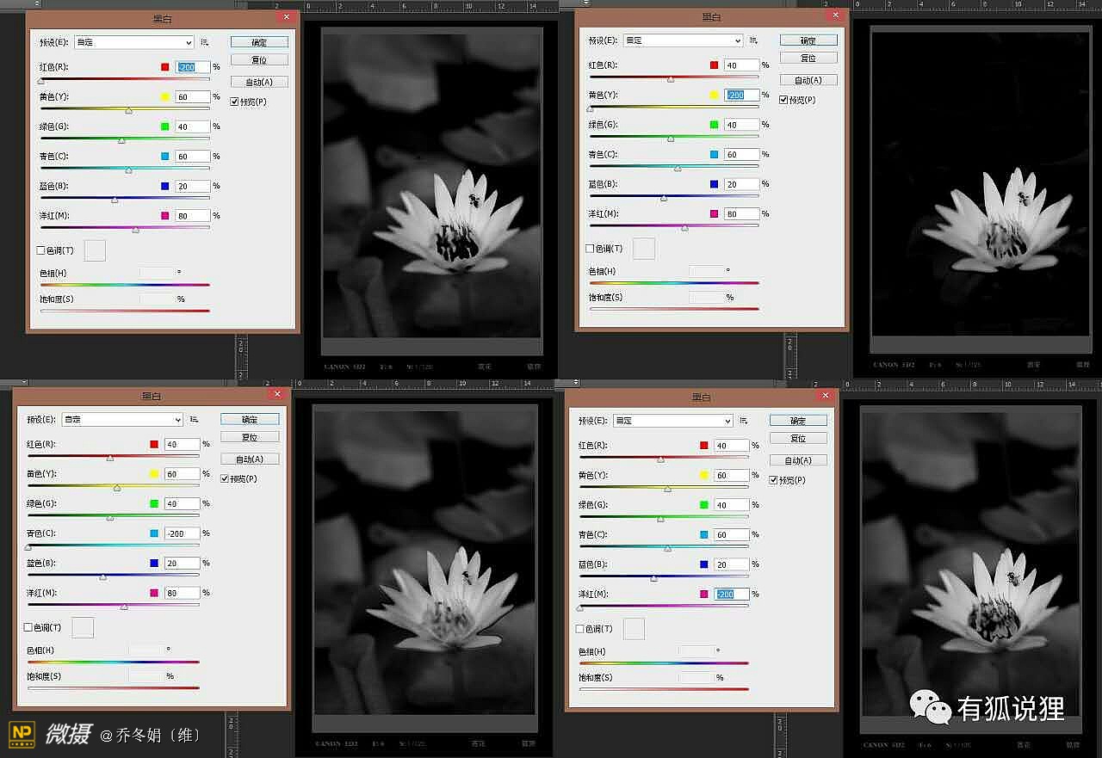This screenshot has height=758, width=1102.
Task: Click 复位 button in dialog with Yellow -200
Action: point(808,59)
